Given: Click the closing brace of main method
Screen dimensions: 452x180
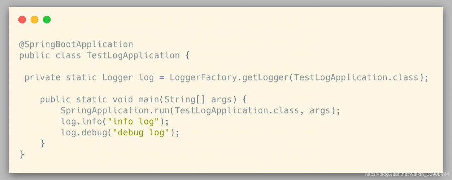Looking at the screenshot, I should tap(43, 143).
